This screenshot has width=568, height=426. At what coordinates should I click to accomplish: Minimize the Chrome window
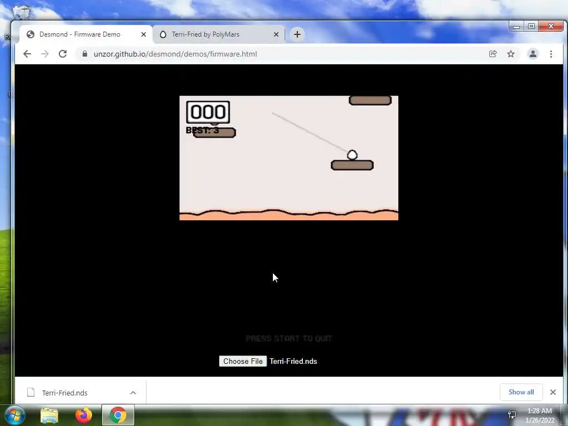[516, 26]
